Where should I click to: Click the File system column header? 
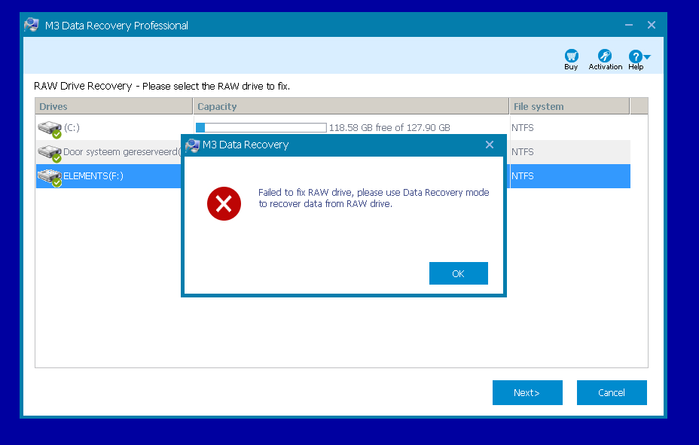(569, 106)
